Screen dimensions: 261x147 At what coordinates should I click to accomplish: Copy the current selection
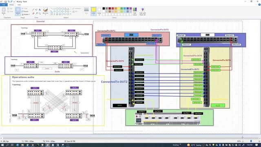10,11
